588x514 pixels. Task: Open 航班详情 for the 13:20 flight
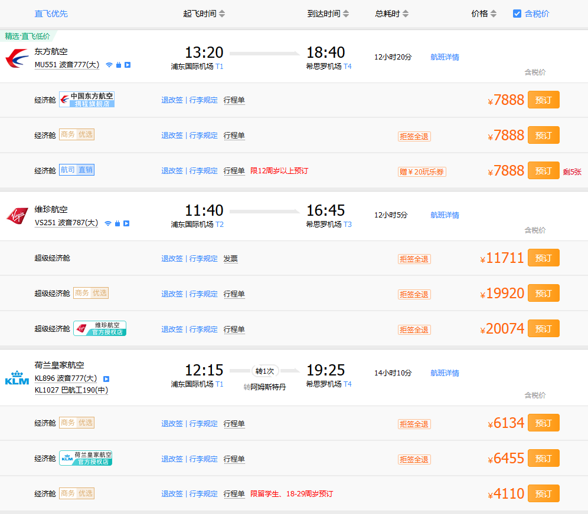445,57
